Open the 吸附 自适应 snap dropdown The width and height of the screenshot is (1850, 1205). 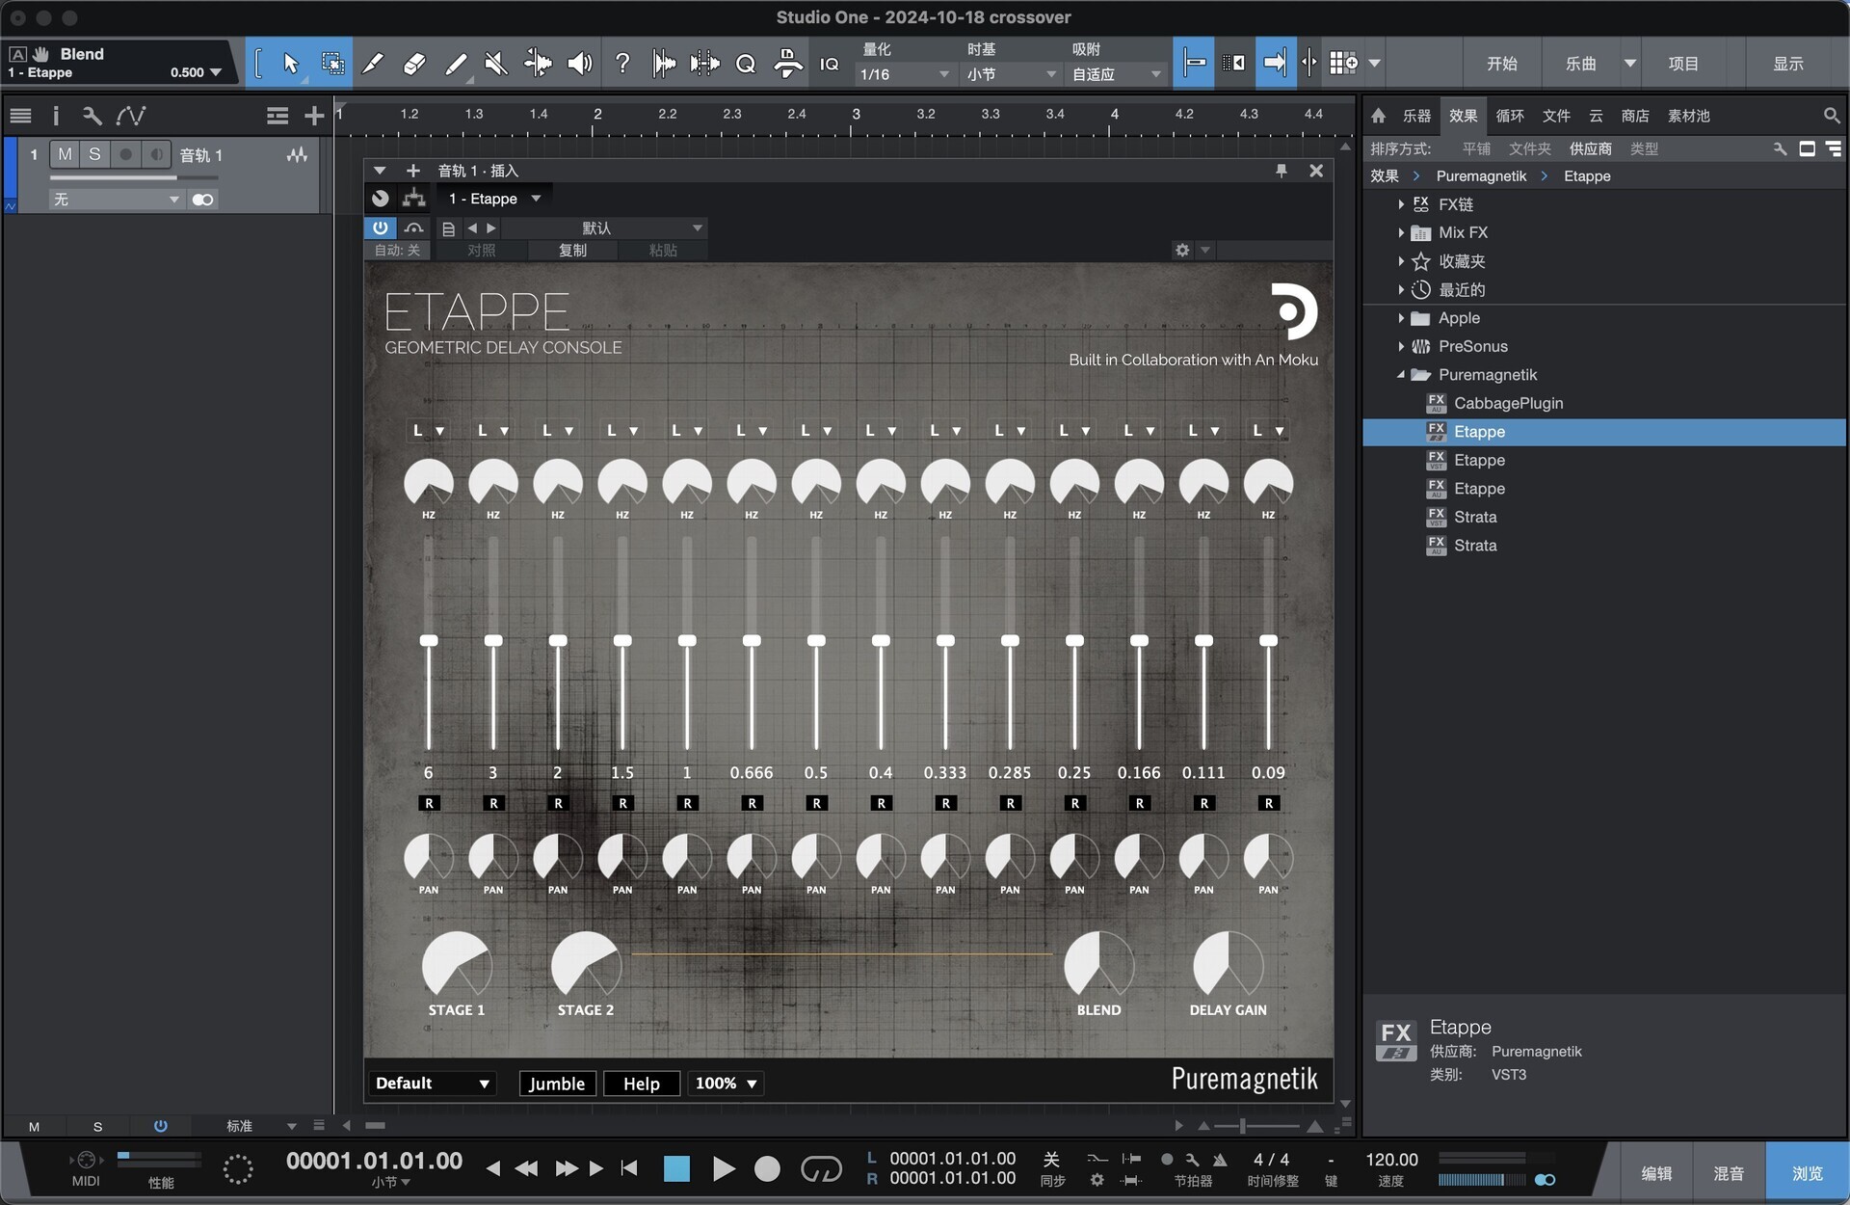point(1116,74)
